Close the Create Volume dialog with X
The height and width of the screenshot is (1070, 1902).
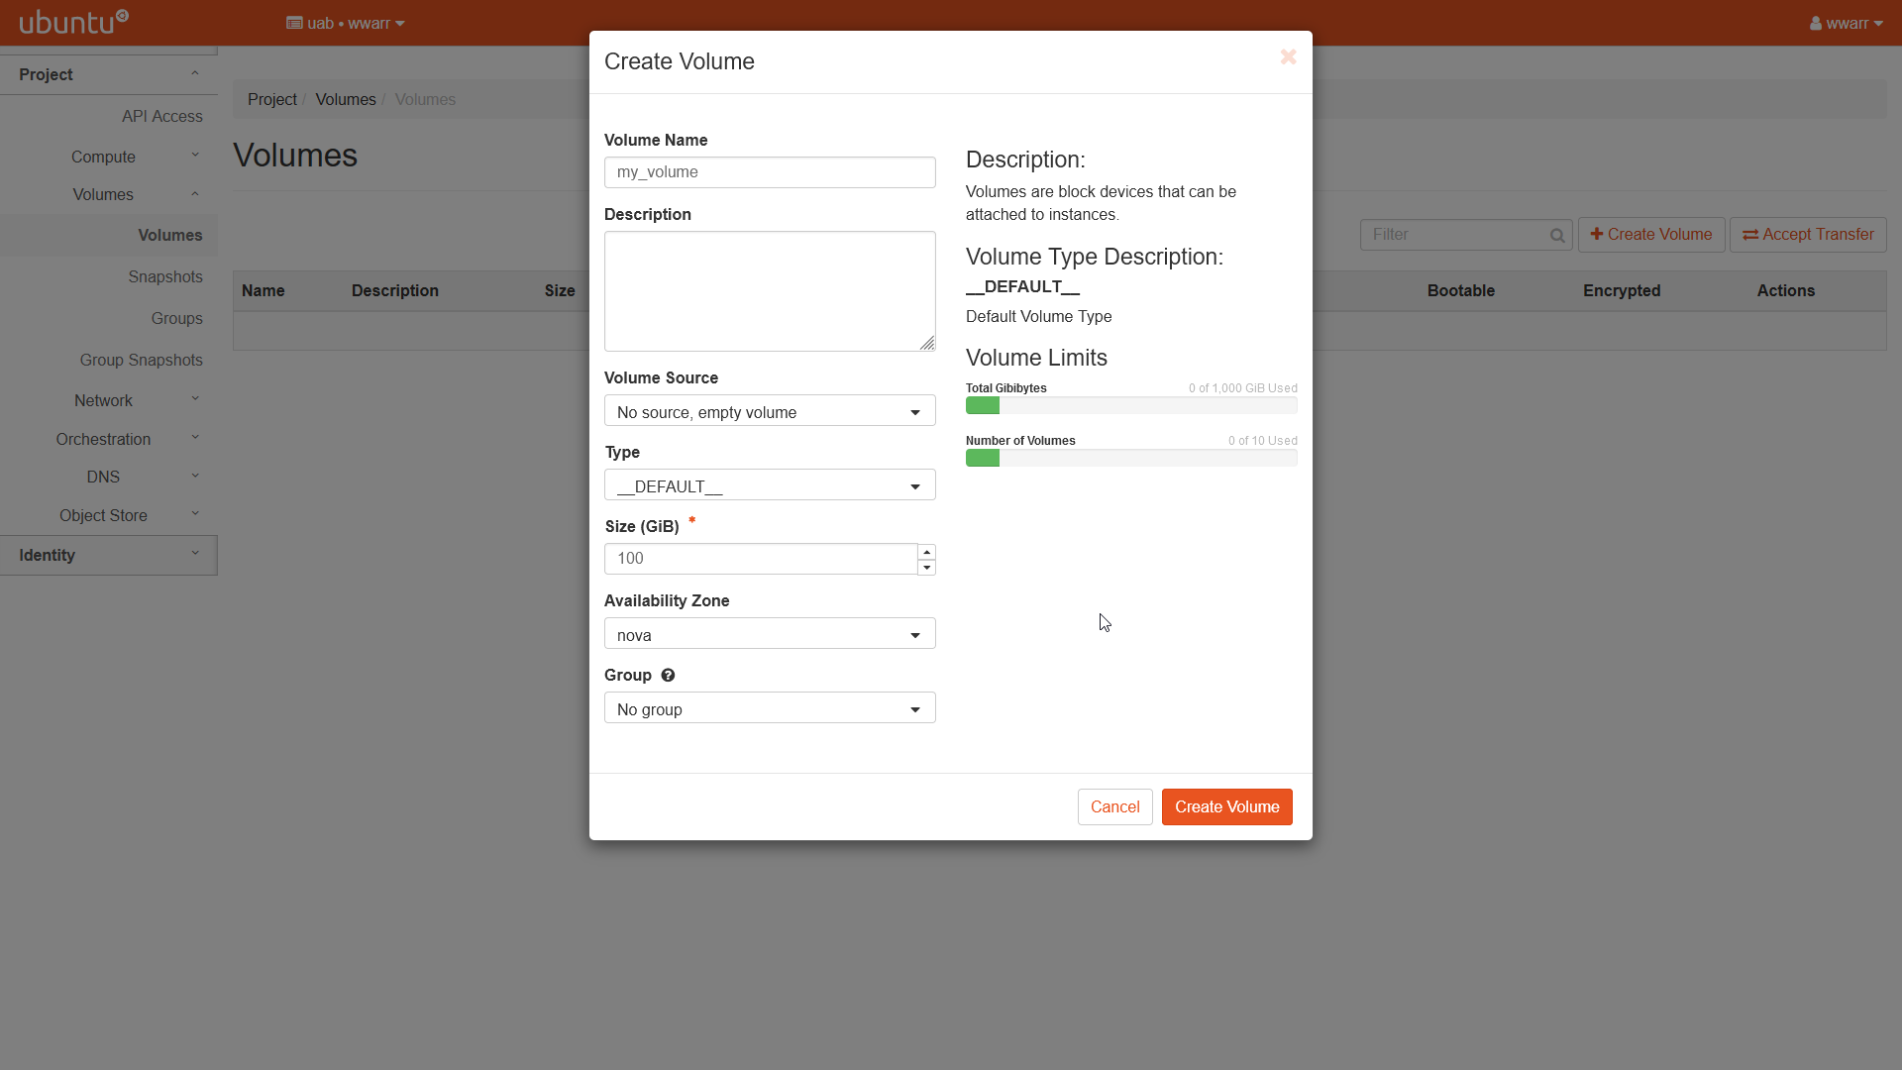click(1288, 57)
